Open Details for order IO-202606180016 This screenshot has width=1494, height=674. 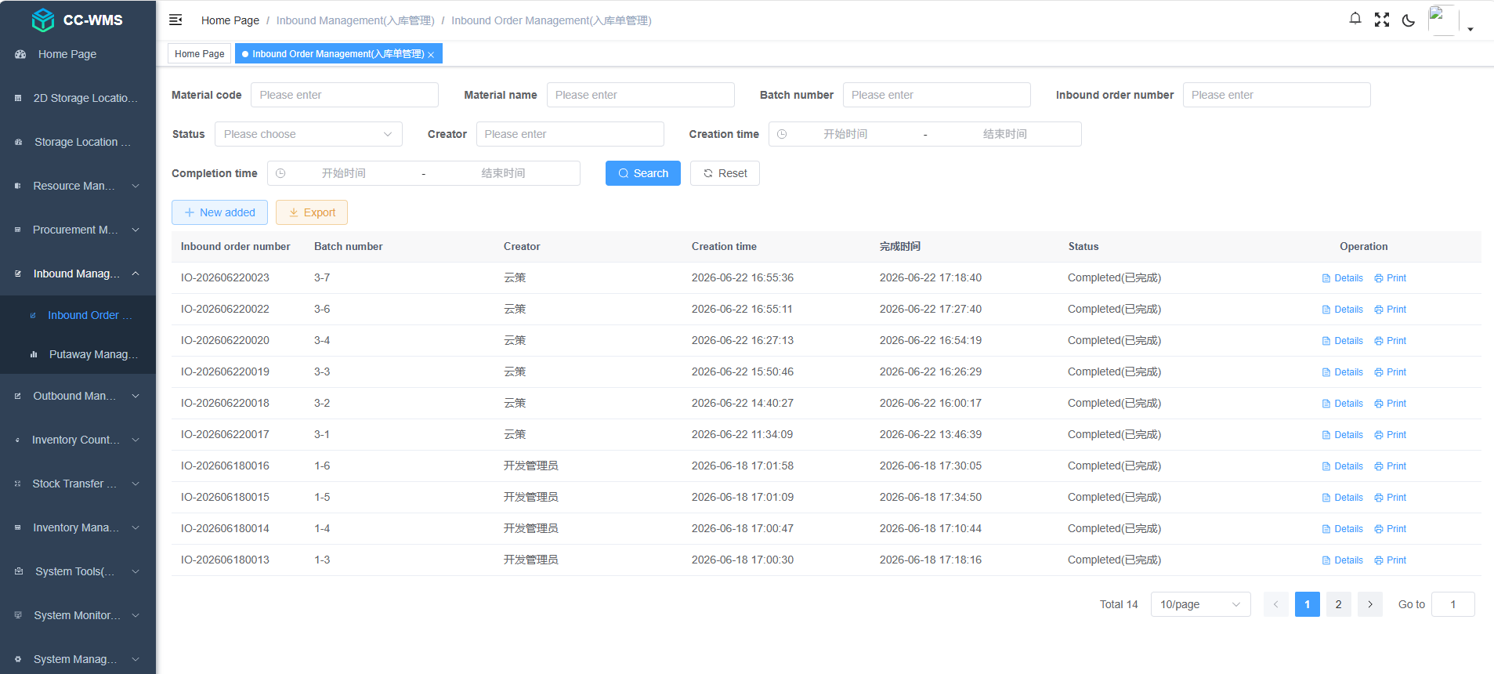coord(1343,466)
